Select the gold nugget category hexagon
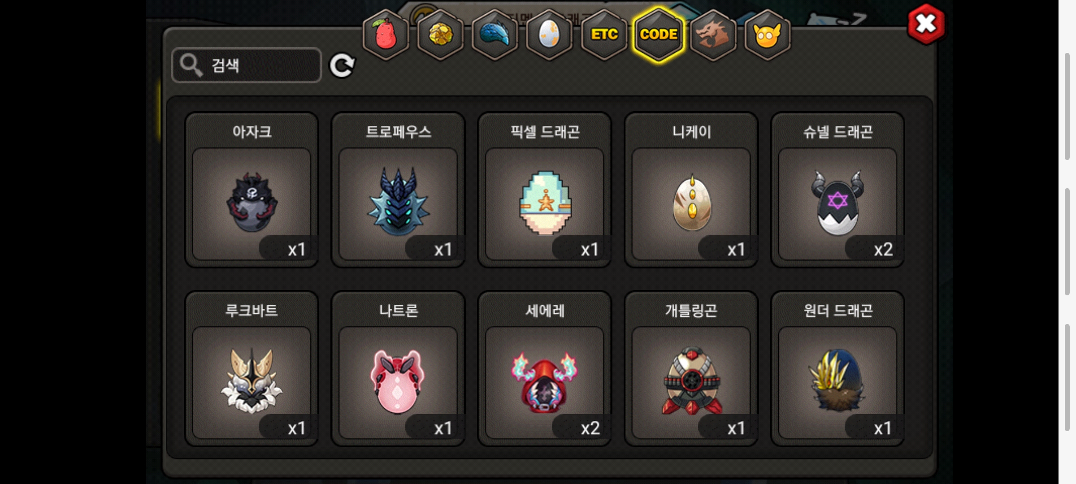1076x484 pixels. [x=441, y=35]
